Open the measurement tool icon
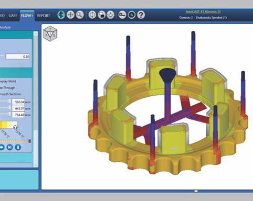 point(122,15)
